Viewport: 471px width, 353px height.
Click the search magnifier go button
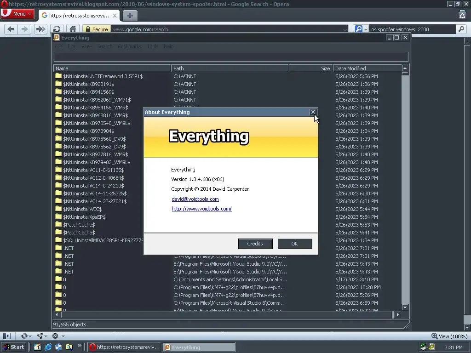[461, 29]
